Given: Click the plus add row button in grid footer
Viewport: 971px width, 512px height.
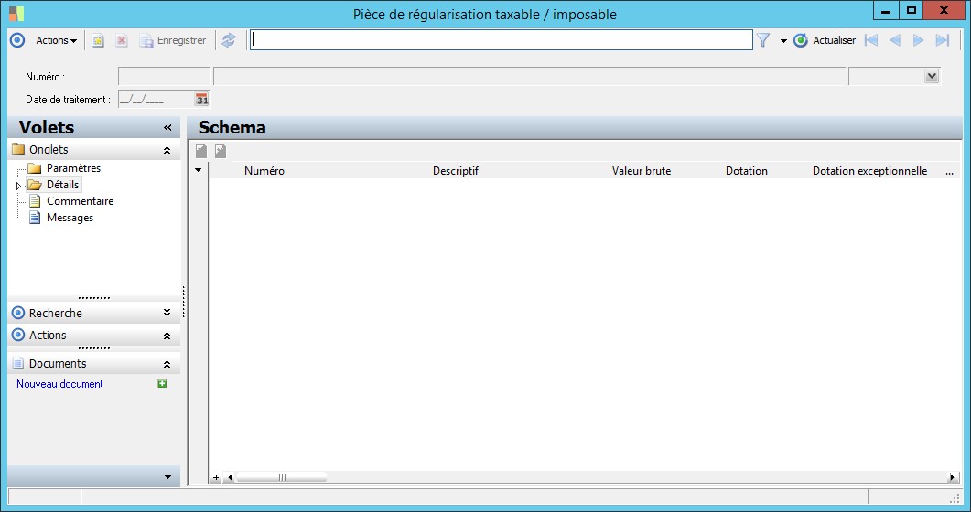Looking at the screenshot, I should tap(216, 476).
